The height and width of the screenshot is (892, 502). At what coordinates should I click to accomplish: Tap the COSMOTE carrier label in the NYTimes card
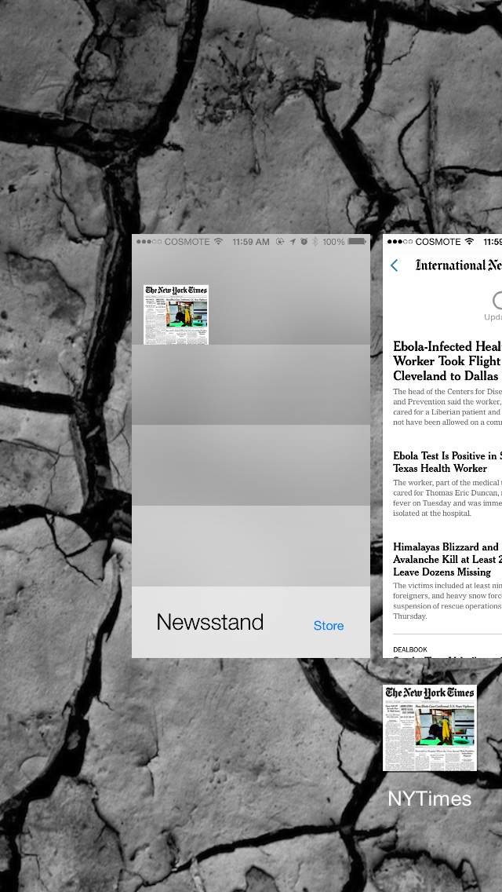coord(438,241)
